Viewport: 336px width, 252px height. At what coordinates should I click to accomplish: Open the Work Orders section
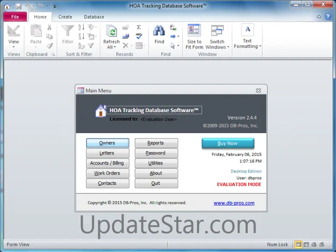[x=108, y=173]
